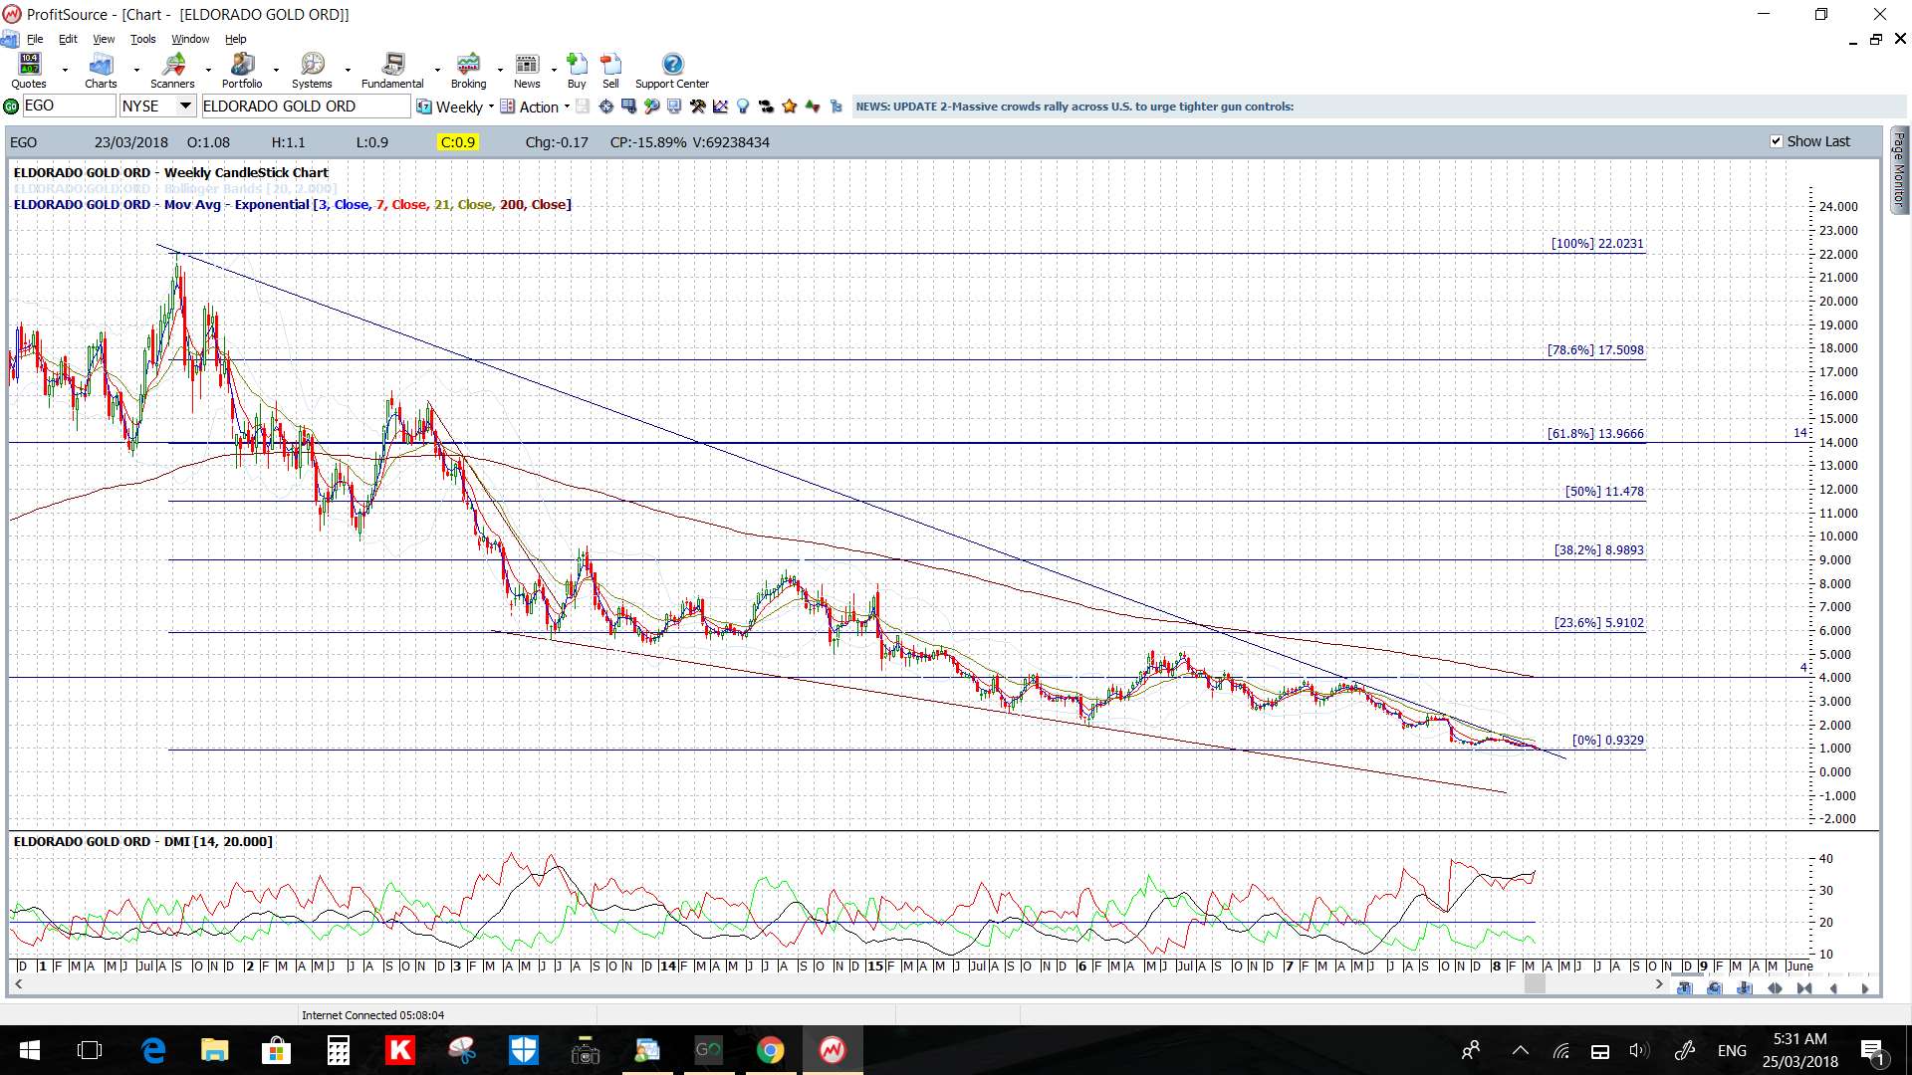Open the Quotes tool
The width and height of the screenshot is (1912, 1075).
(x=29, y=71)
